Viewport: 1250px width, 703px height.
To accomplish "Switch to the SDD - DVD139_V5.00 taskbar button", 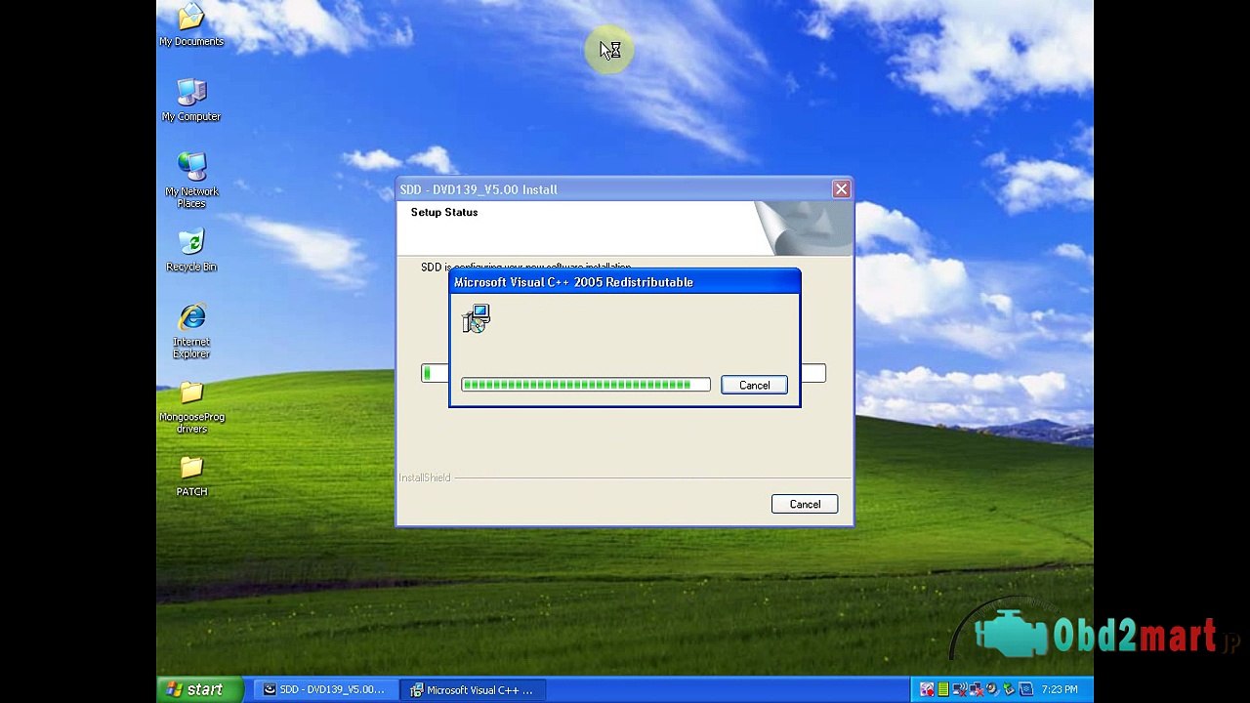I will tap(325, 689).
